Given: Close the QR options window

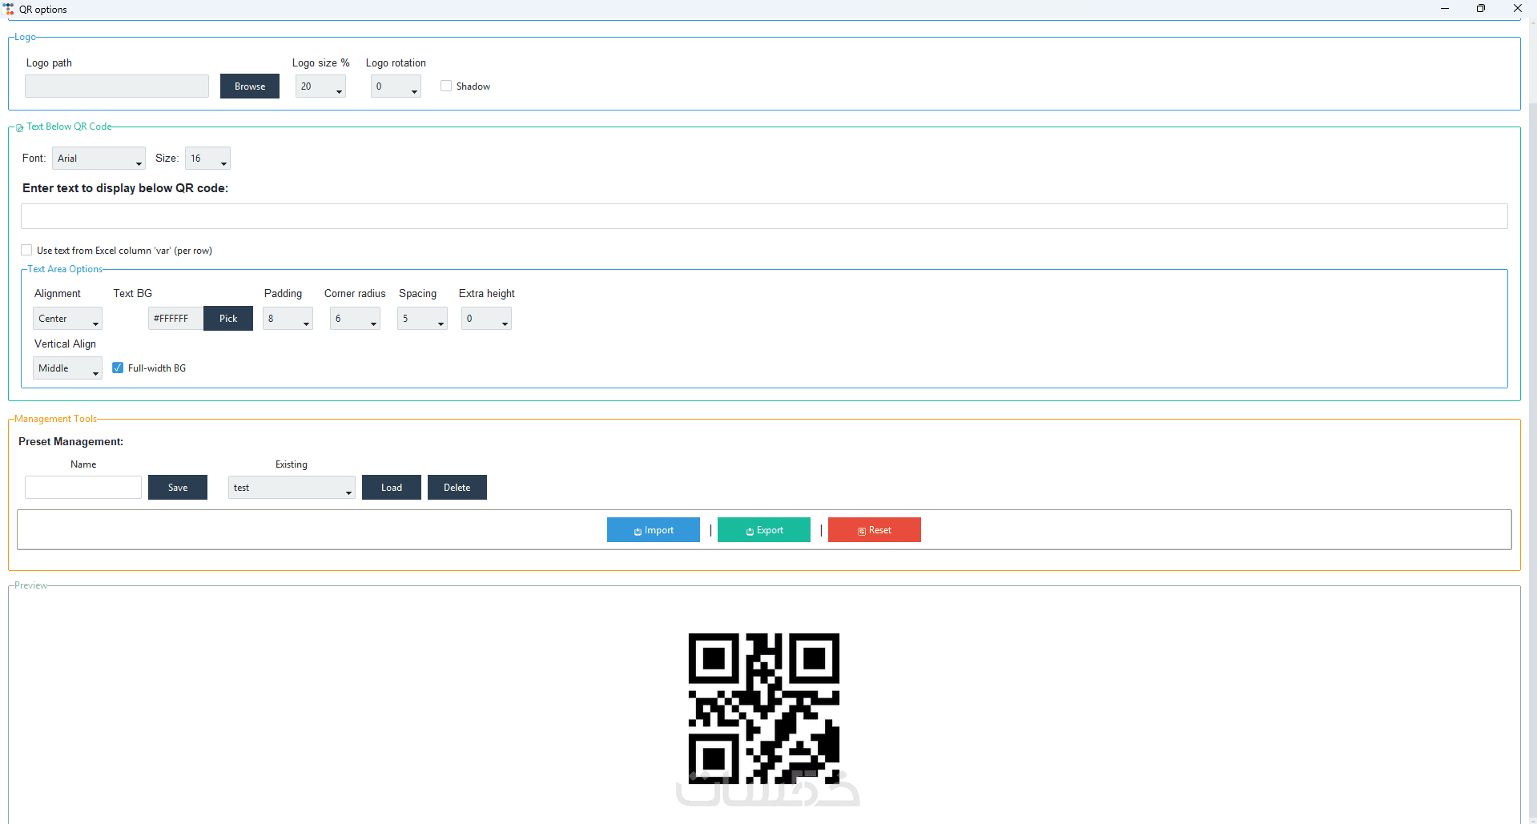Looking at the screenshot, I should click(x=1517, y=9).
